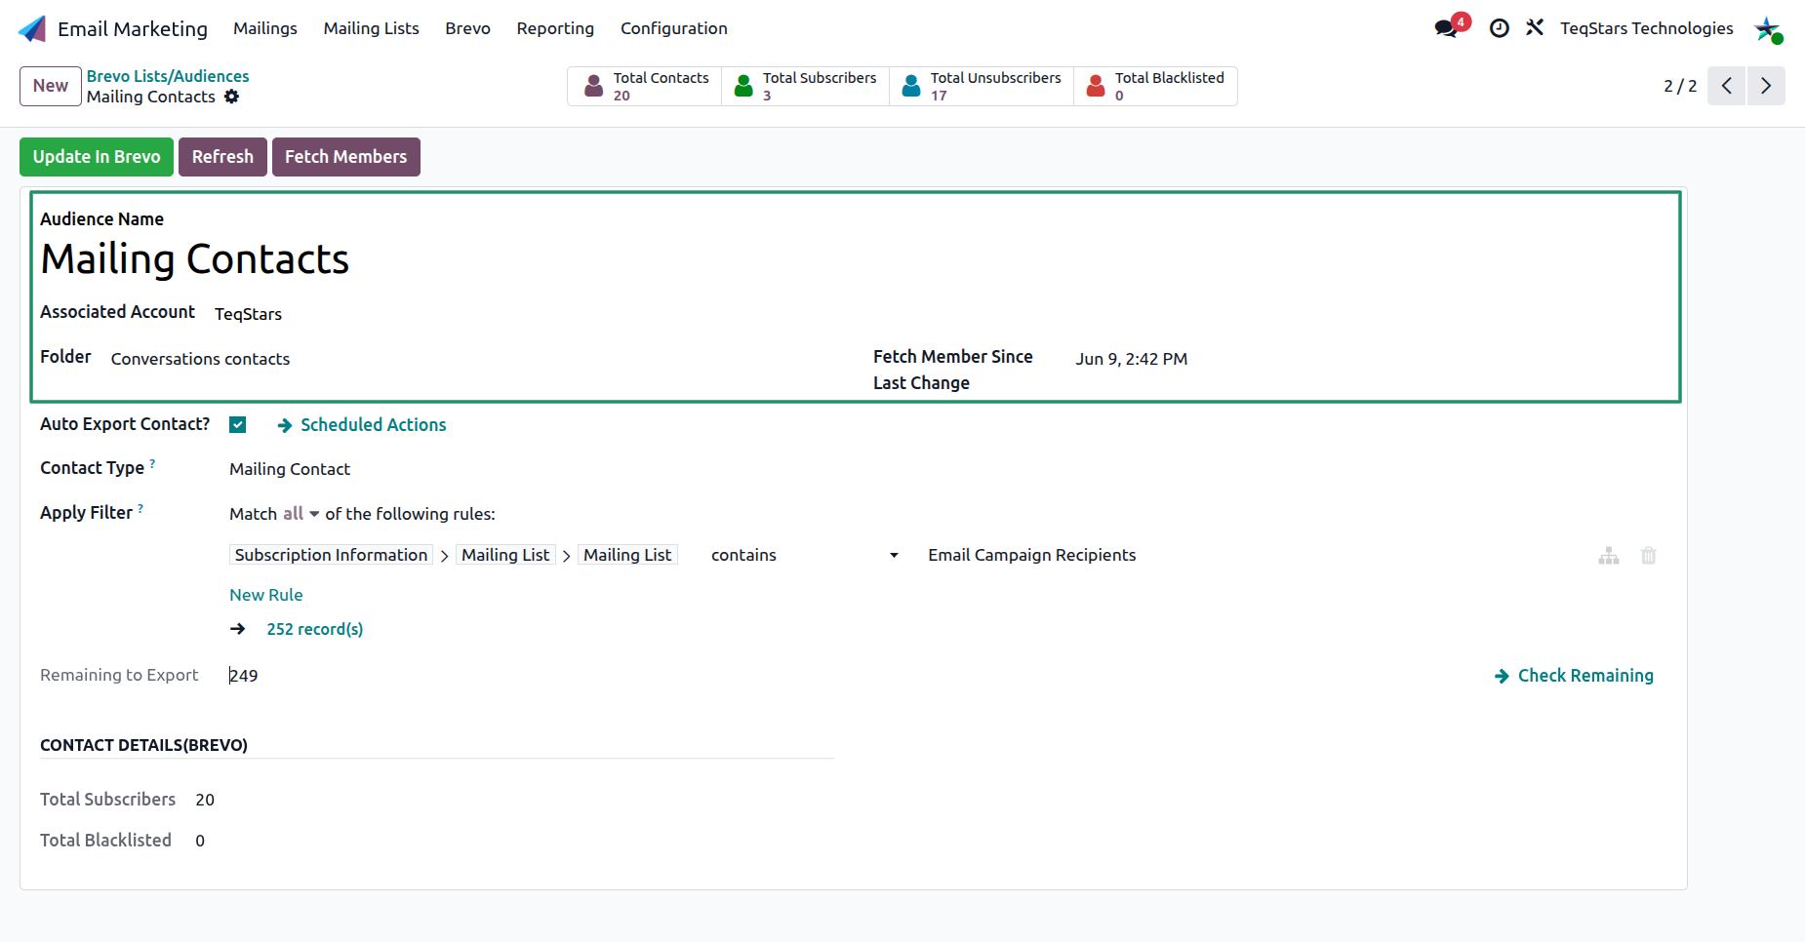Delete the Mailing List filter rule
This screenshot has width=1805, height=942.
(1649, 556)
